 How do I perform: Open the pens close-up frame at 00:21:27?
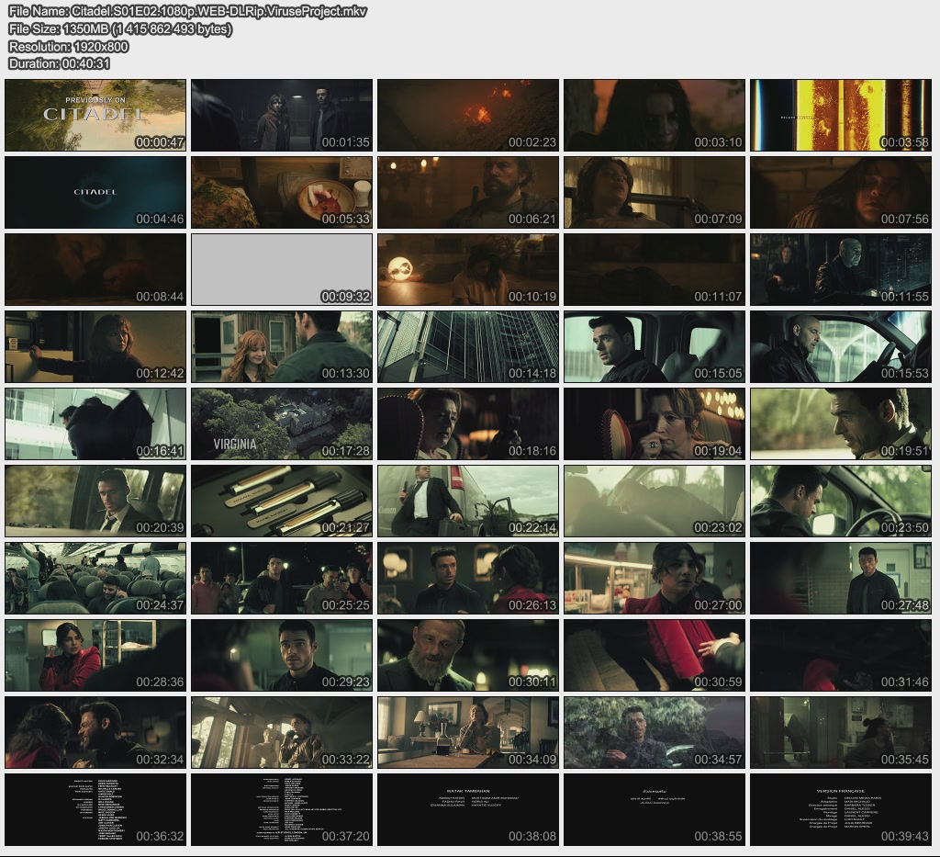click(282, 501)
